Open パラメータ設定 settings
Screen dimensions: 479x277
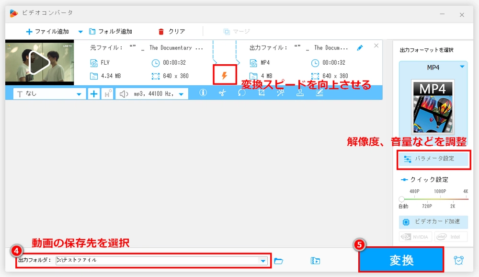click(433, 159)
